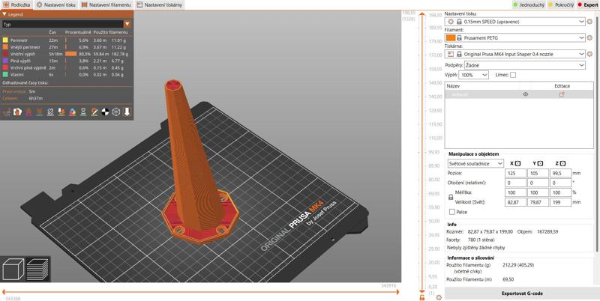Switch to 3D editor view cube icon

[13, 269]
